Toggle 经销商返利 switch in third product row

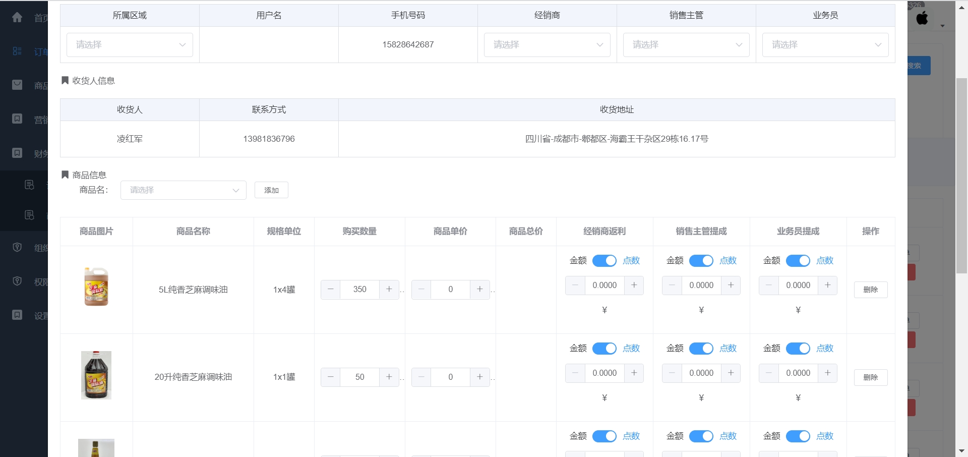pos(604,436)
